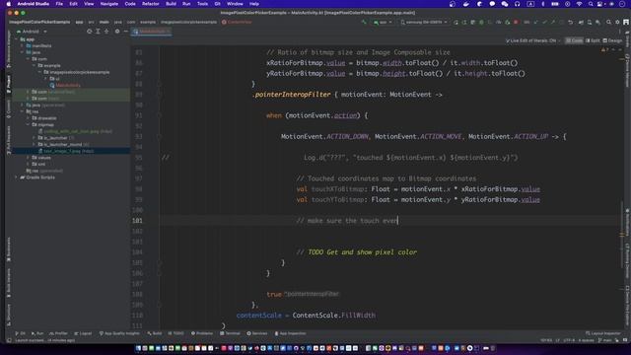Open the Build tool window

[x=155, y=333]
